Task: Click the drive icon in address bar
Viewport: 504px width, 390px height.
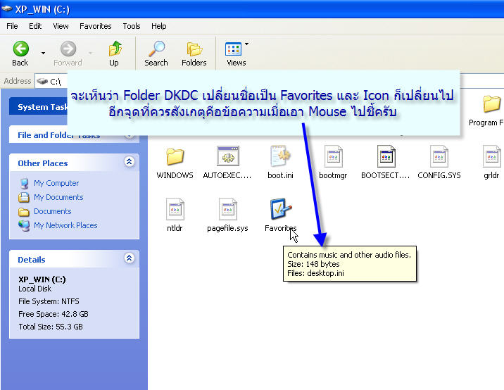Action: coord(42,82)
